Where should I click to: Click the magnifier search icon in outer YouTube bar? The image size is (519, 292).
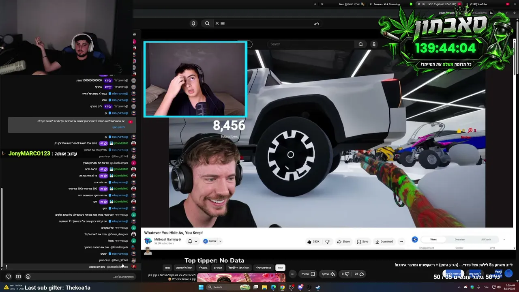(x=207, y=24)
